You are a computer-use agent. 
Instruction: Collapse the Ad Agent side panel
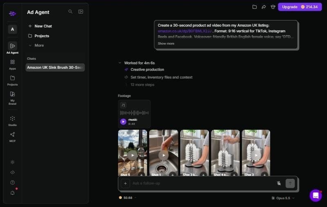pos(81,12)
